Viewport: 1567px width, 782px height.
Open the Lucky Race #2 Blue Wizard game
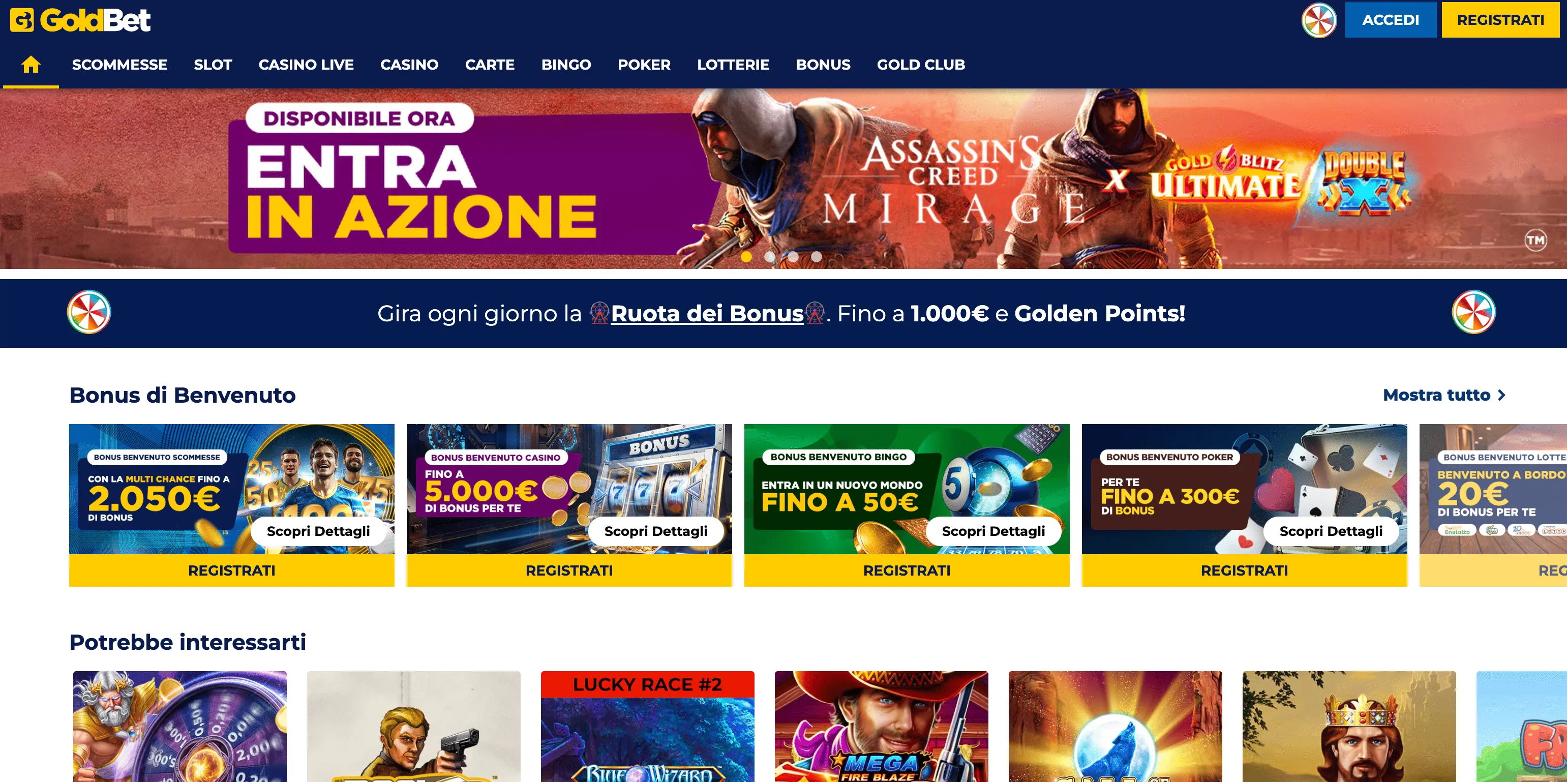[x=647, y=727]
